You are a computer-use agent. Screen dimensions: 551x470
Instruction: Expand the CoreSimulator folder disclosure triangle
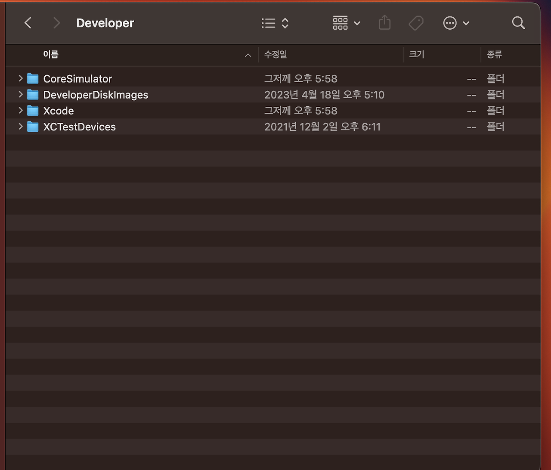pos(20,78)
